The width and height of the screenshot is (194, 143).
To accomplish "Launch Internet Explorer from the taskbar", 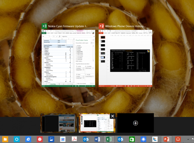I will click(x=28, y=139).
